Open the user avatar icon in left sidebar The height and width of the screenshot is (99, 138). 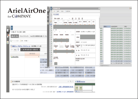pyautogui.click(x=8, y=42)
